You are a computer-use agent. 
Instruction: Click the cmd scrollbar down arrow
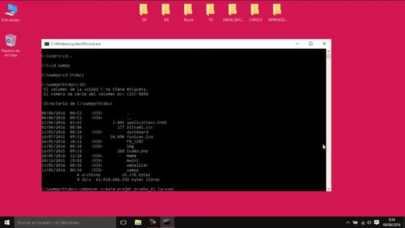coord(328,189)
